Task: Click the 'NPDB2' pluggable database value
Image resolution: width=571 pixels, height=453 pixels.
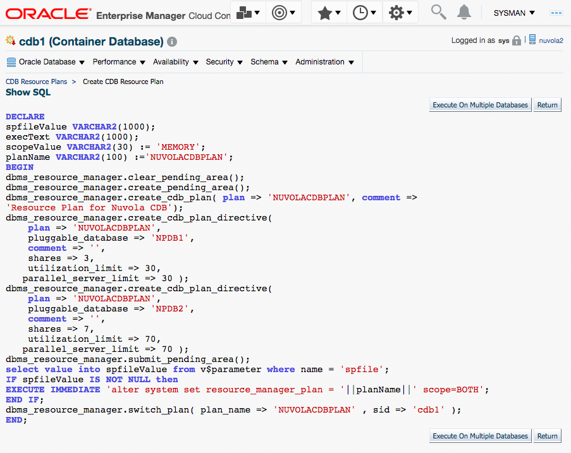Action: (x=169, y=308)
